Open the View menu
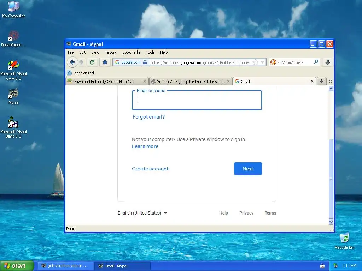The image size is (362, 271). click(x=95, y=52)
